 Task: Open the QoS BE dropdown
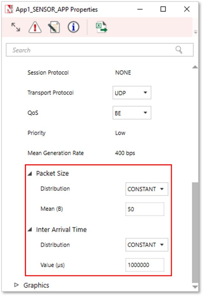tap(132, 113)
